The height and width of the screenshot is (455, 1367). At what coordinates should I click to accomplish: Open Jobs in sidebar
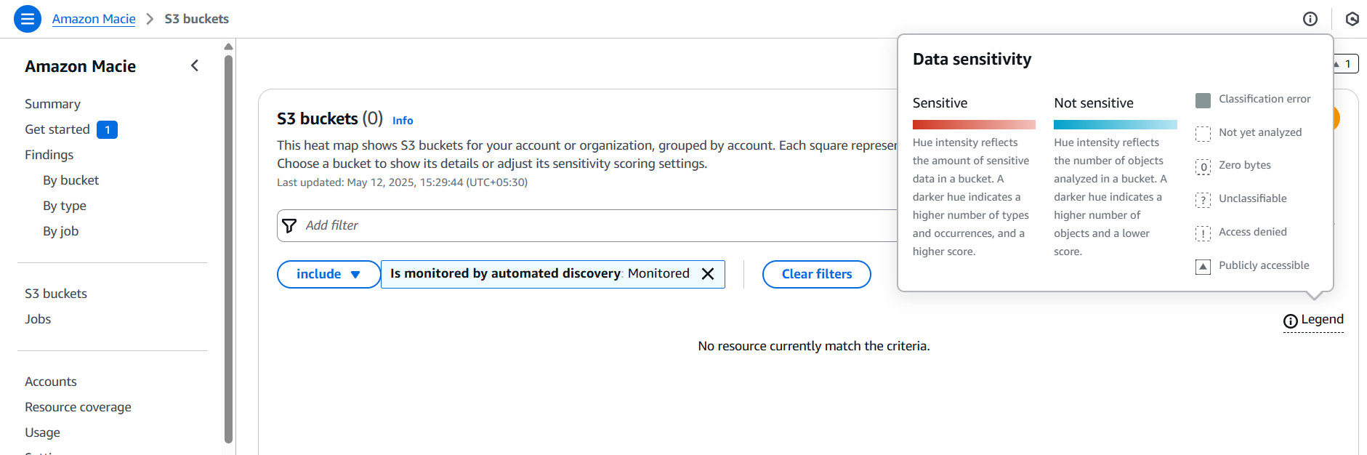point(38,319)
